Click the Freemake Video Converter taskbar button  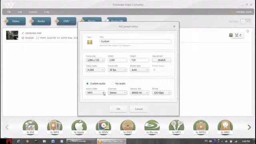[112, 141]
